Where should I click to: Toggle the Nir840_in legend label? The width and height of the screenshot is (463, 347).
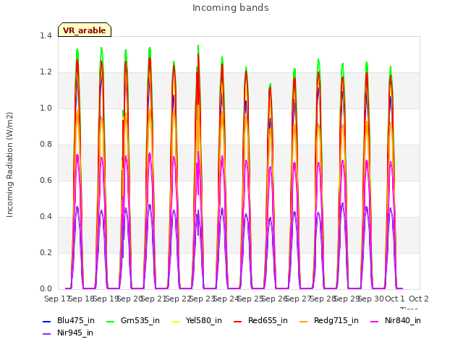point(403,320)
